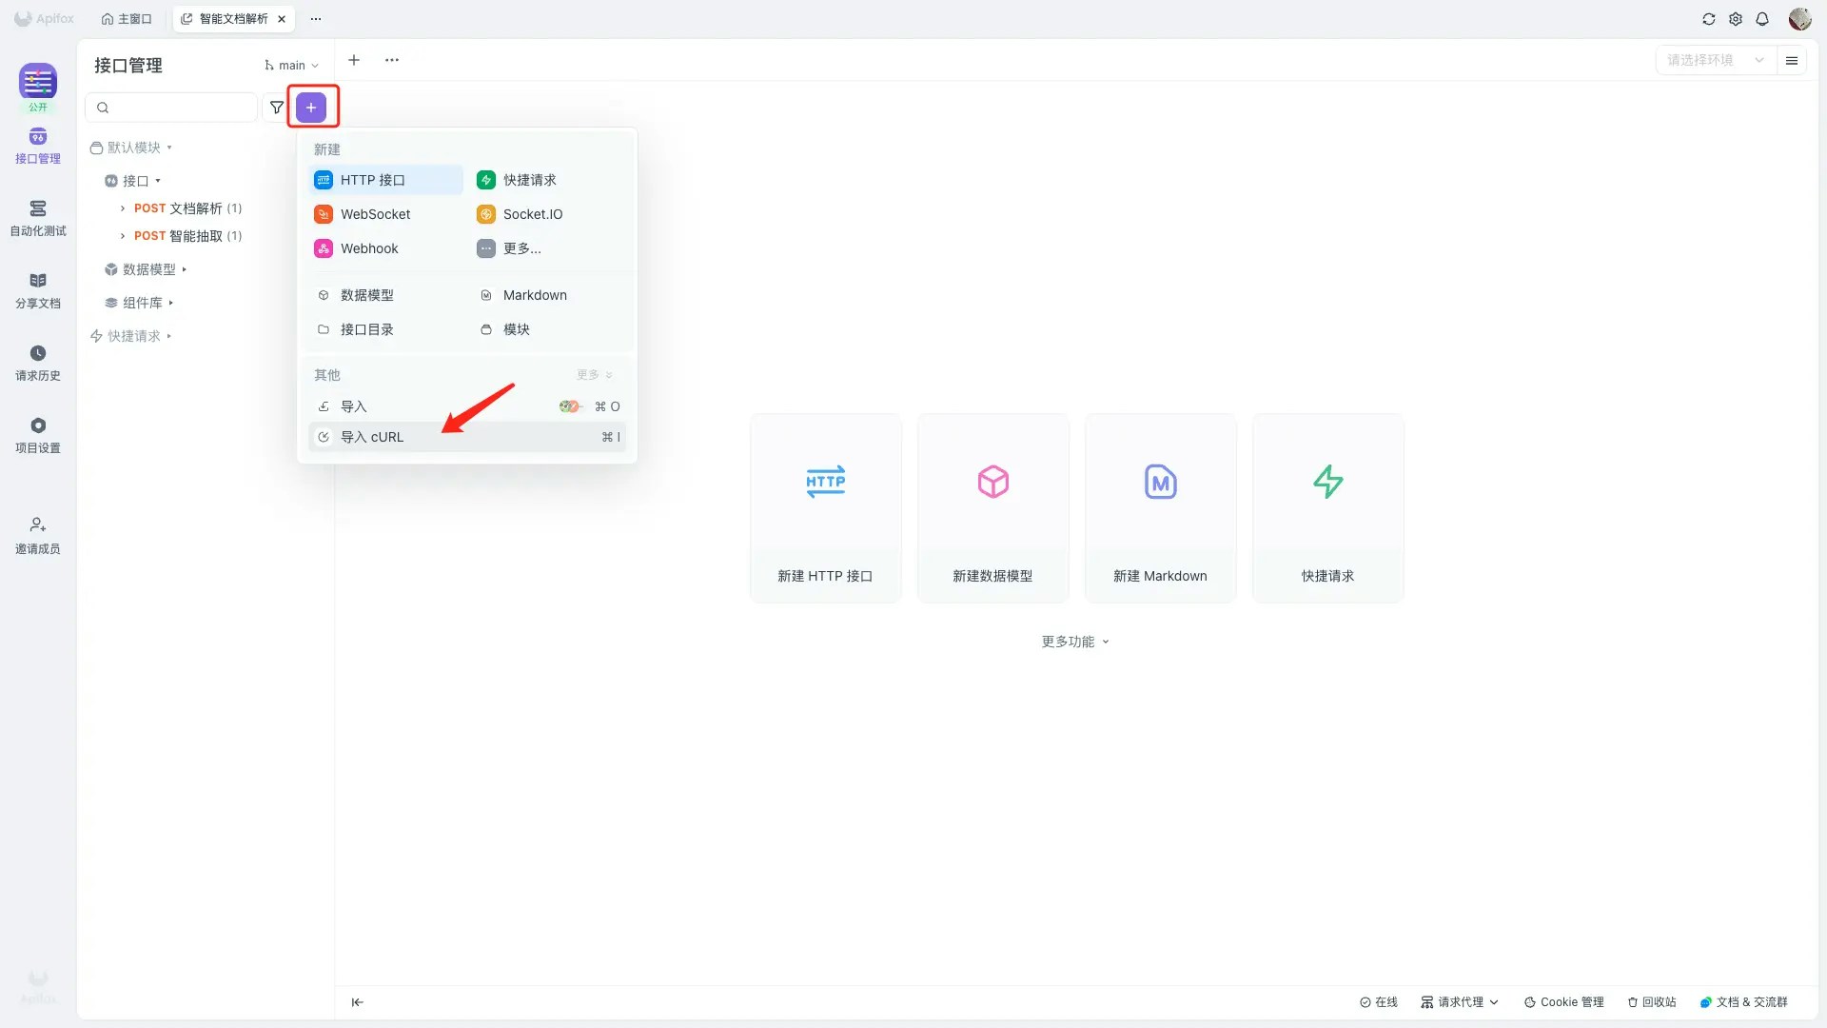Open the main branch dropdown
1827x1028 pixels.
292,66
